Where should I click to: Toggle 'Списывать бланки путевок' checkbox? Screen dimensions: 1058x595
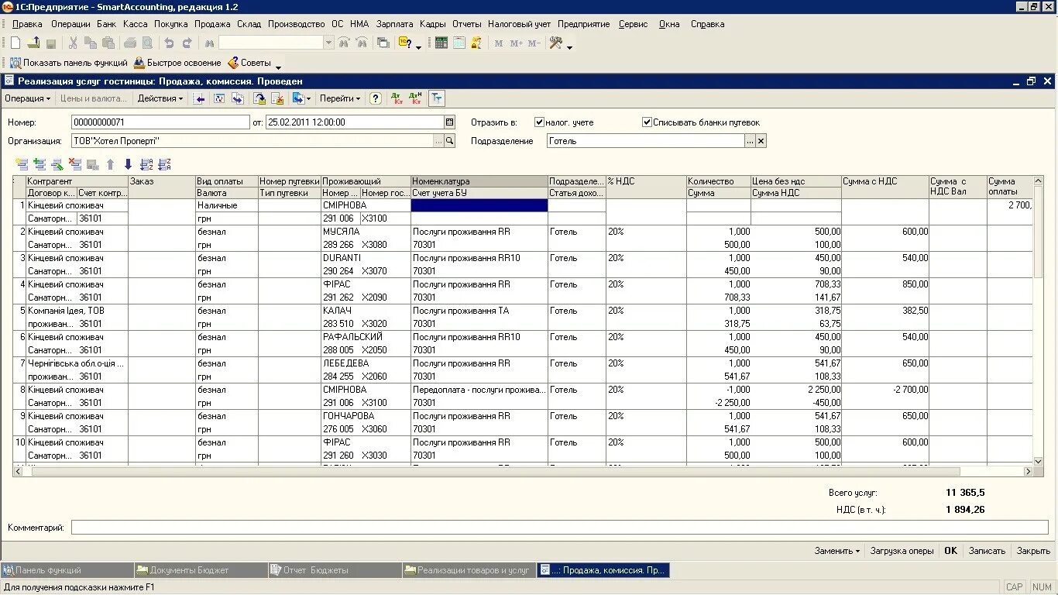[647, 122]
